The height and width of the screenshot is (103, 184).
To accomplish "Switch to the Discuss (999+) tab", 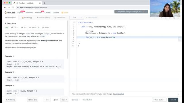I will click(43, 18).
